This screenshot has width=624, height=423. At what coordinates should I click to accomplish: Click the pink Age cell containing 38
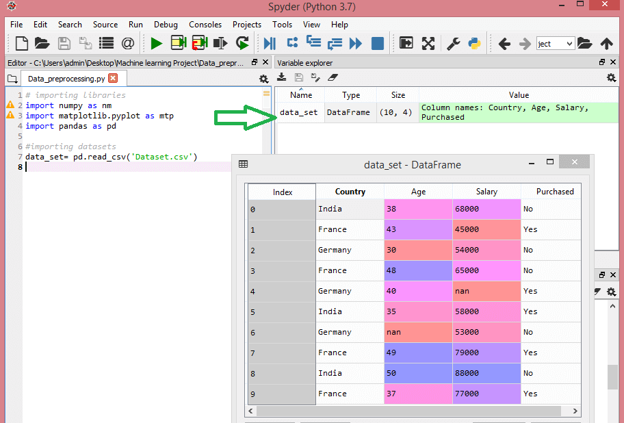tap(418, 209)
